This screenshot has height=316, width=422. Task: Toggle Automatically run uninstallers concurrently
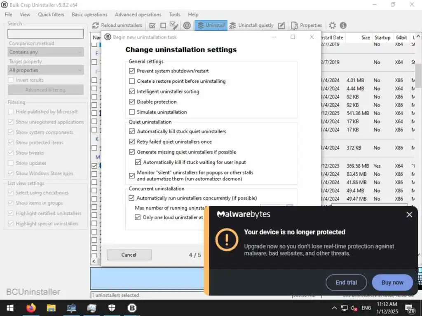point(131,198)
